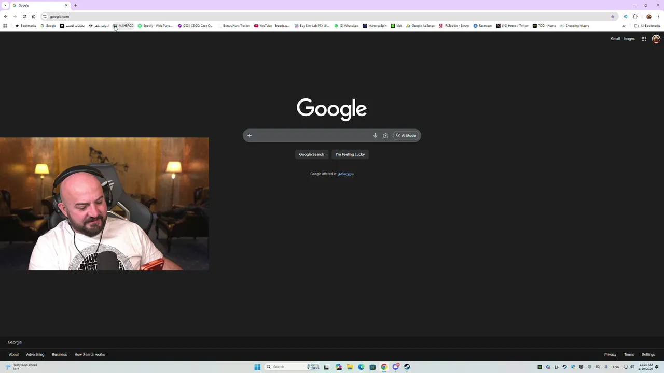Open the MahercoSpin bookmark
The width and height of the screenshot is (664, 373).
(375, 26)
